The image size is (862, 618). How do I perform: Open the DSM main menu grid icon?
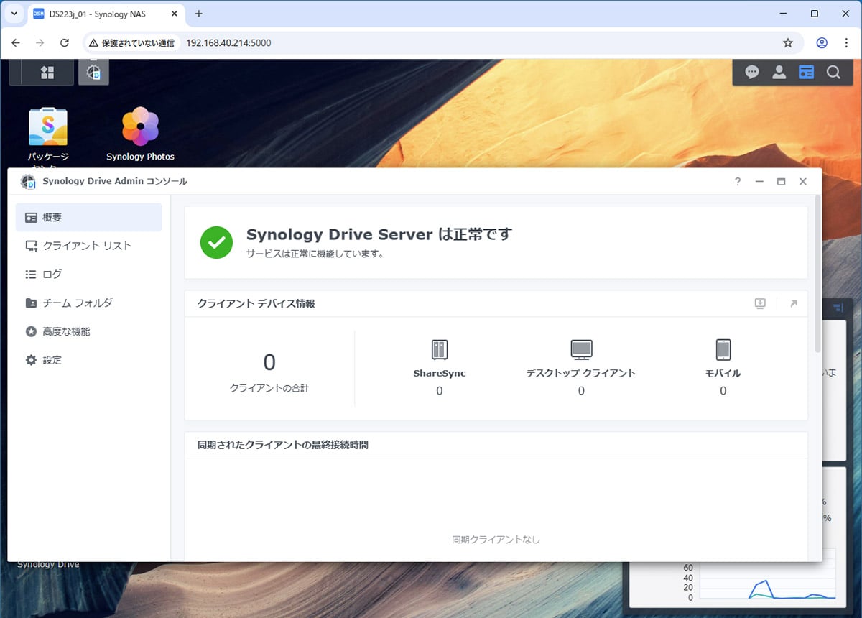click(47, 73)
